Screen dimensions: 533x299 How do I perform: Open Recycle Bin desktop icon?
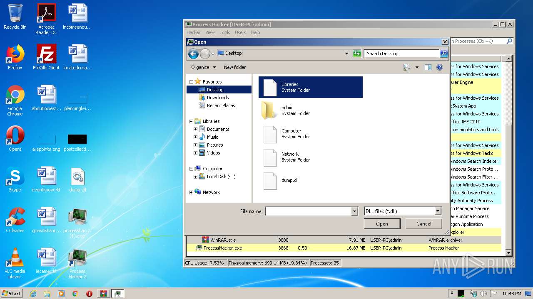tap(15, 17)
